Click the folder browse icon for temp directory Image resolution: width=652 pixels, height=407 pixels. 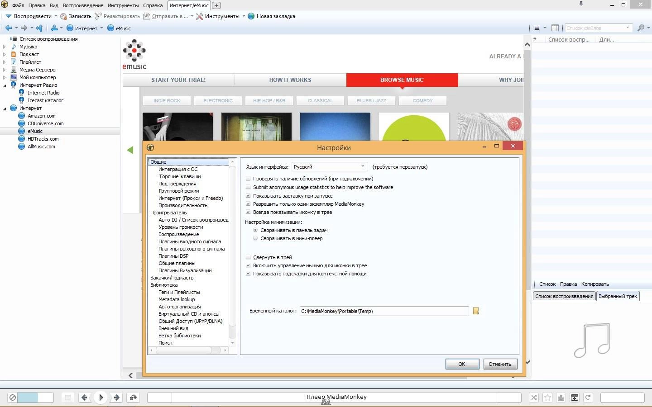click(x=476, y=311)
